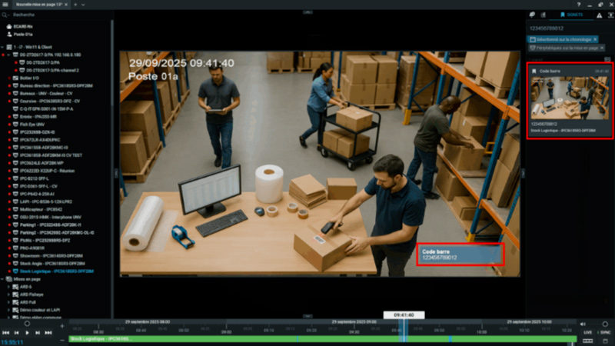Click the play button in playback controls

(27, 332)
